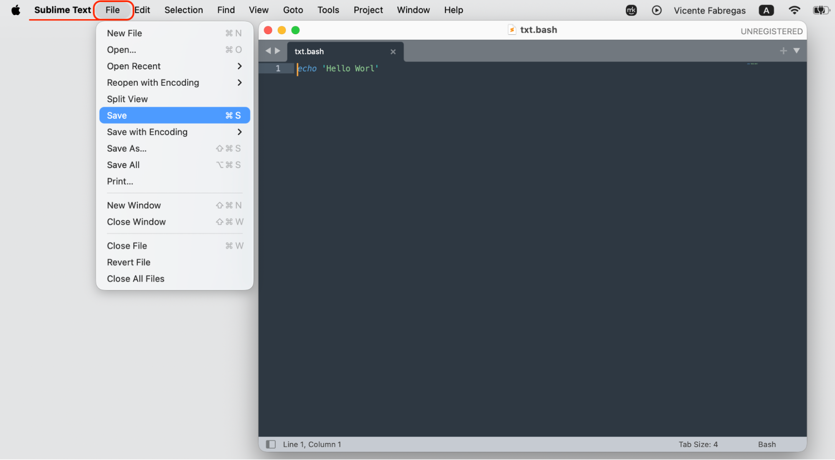Click Save in the File menu
Viewport: 835px width, 460px height.
point(175,115)
